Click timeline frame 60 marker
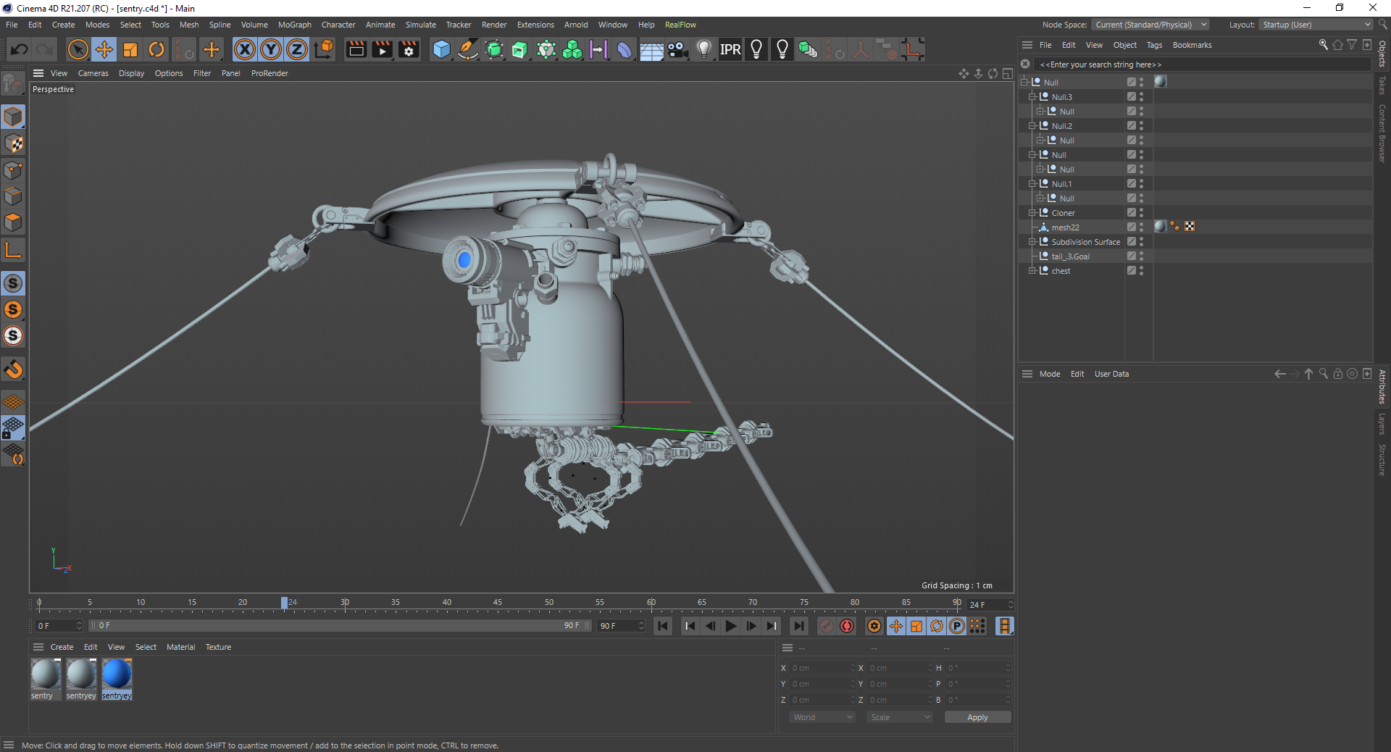This screenshot has height=752, width=1391. point(651,603)
